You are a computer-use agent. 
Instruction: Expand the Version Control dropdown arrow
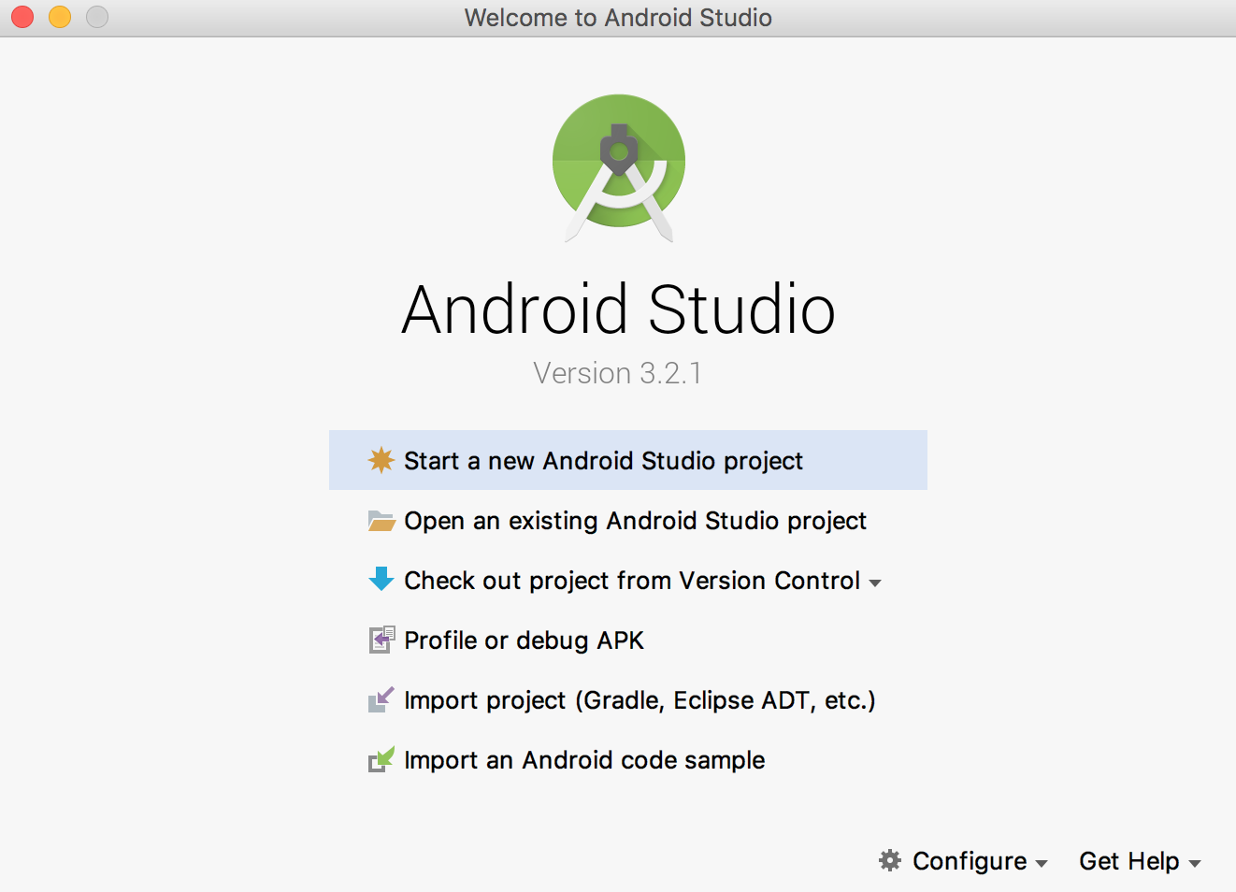pos(875,583)
